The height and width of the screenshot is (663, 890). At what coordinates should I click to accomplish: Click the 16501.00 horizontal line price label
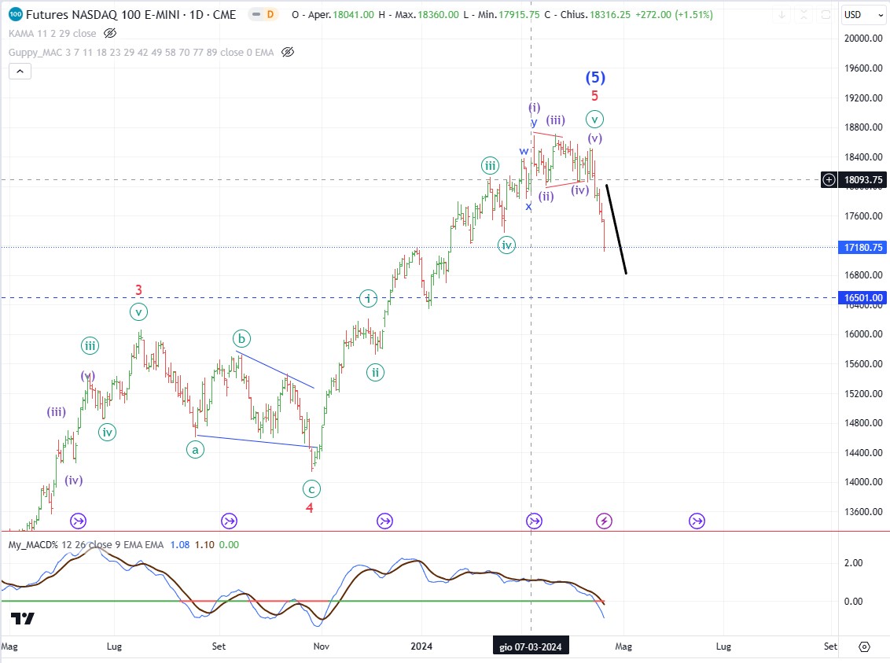pos(862,298)
